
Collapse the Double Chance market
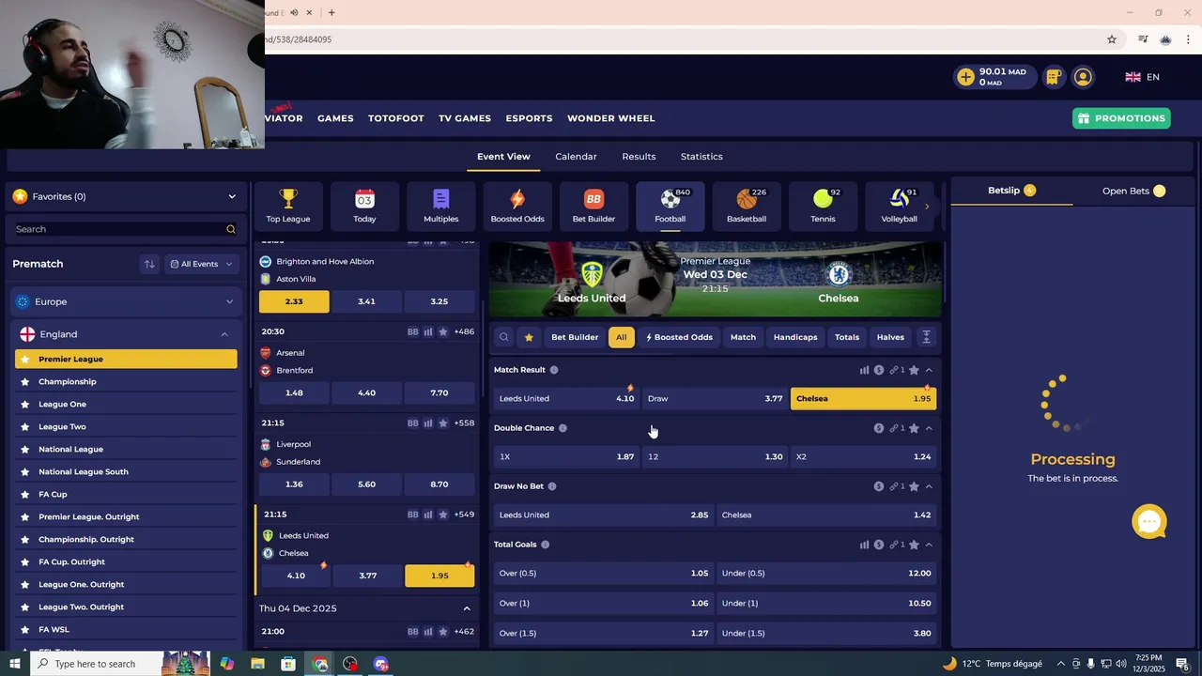click(929, 428)
